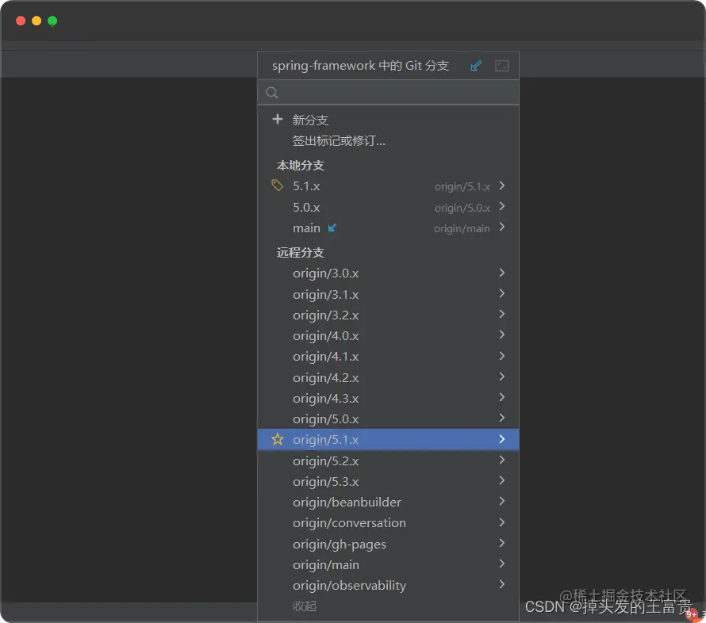The width and height of the screenshot is (706, 623).
Task: Select remote branch origin/gh-pages
Action: click(x=339, y=545)
